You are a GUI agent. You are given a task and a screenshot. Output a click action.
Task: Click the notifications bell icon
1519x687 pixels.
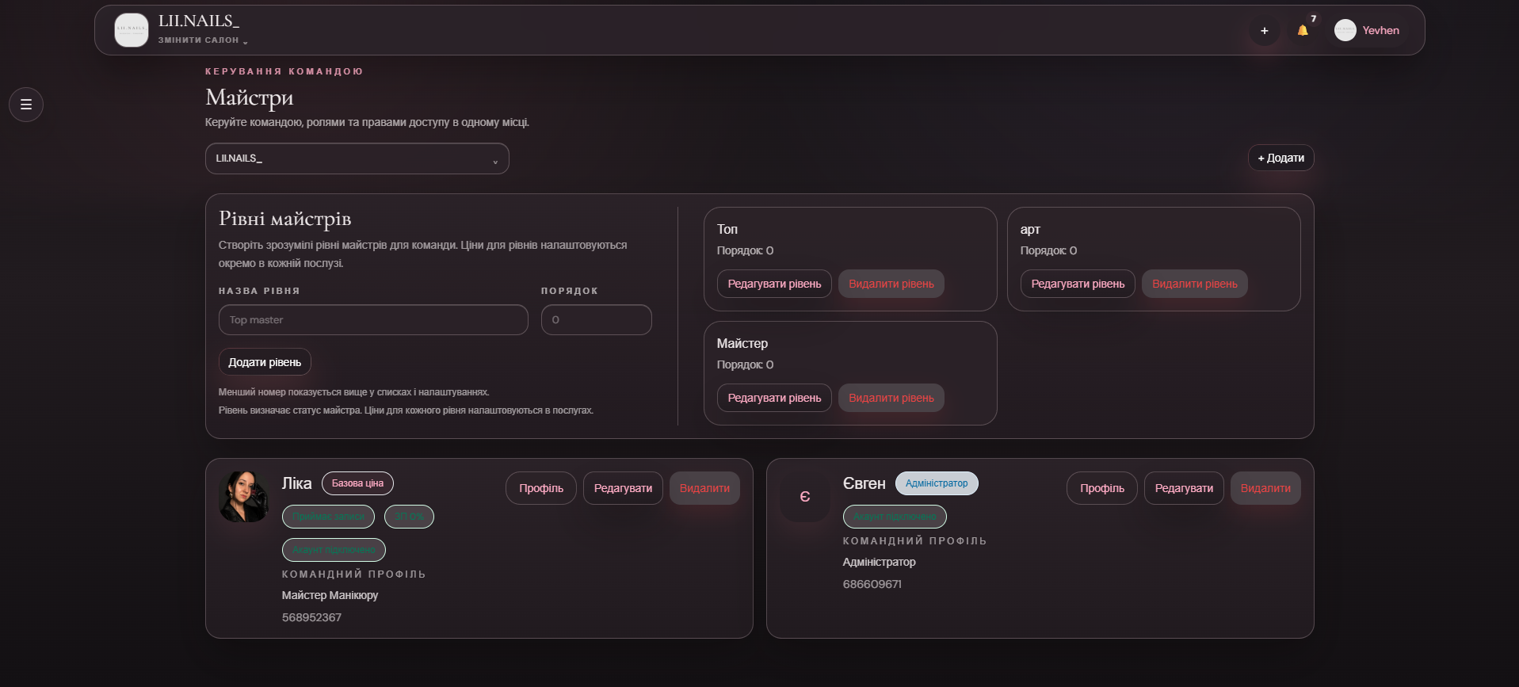coord(1303,31)
